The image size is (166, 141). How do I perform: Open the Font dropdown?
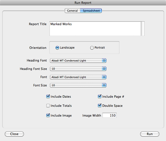[78, 77]
